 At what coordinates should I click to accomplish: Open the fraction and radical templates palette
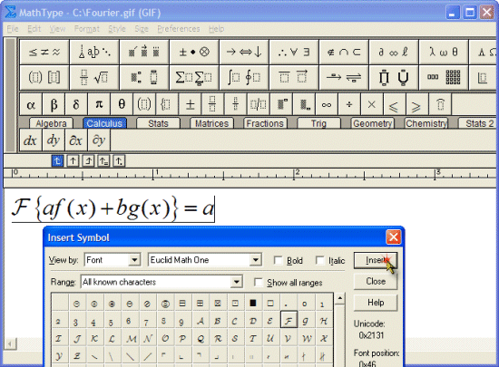click(x=94, y=78)
